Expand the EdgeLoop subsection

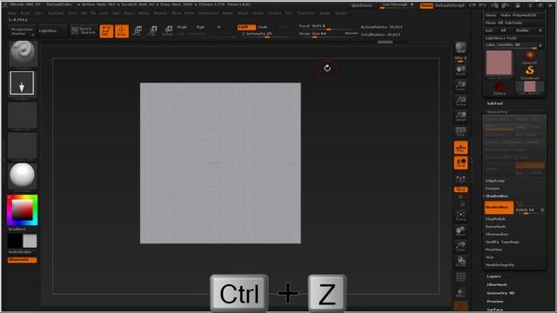495,181
